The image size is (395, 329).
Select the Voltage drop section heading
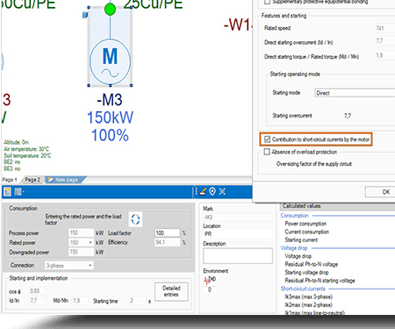coord(294,248)
